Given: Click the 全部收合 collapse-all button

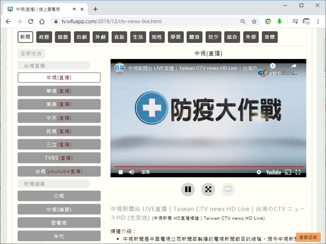Looking at the screenshot, I should click(31, 53).
